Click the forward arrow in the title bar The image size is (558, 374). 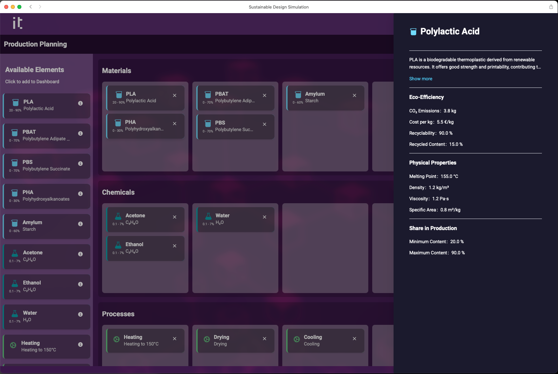[x=40, y=7]
